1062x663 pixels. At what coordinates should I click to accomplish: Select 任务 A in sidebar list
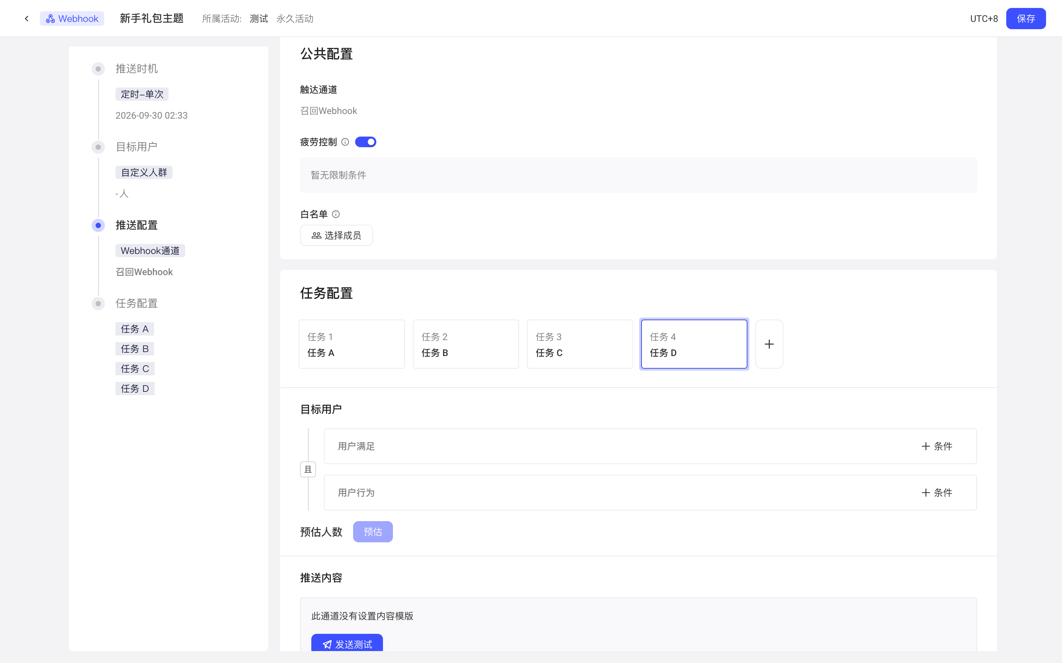135,329
